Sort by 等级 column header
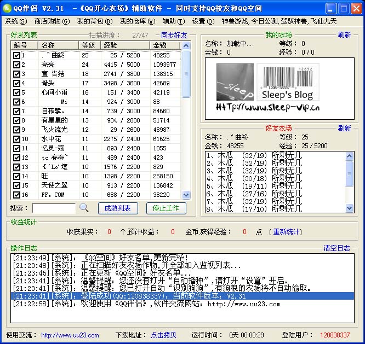This screenshot has height=344, width=365. tap(90, 45)
